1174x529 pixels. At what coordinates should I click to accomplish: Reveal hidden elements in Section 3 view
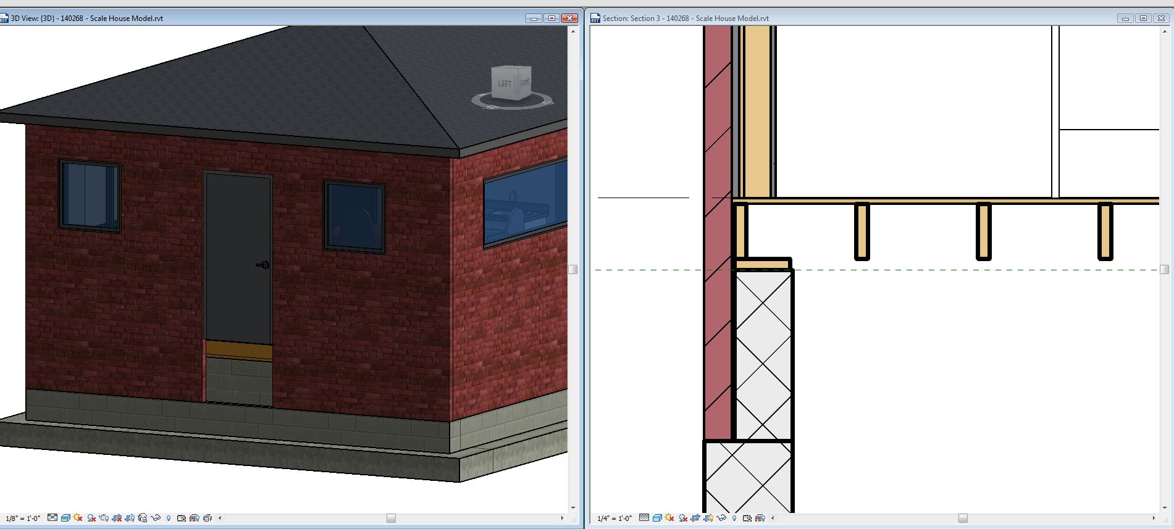[734, 518]
